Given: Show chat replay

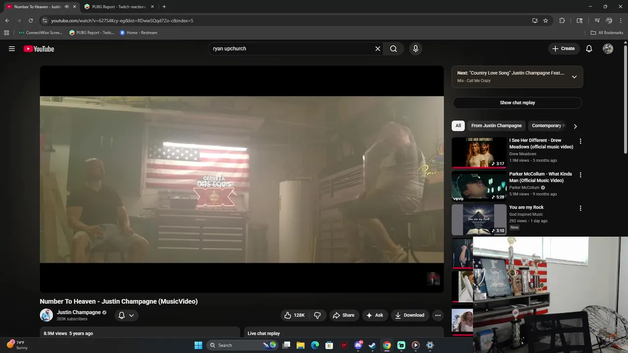Looking at the screenshot, I should pos(517,103).
